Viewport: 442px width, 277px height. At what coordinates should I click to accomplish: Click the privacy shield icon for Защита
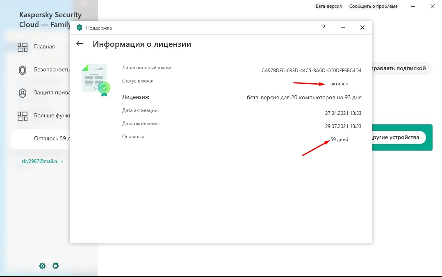tap(23, 93)
